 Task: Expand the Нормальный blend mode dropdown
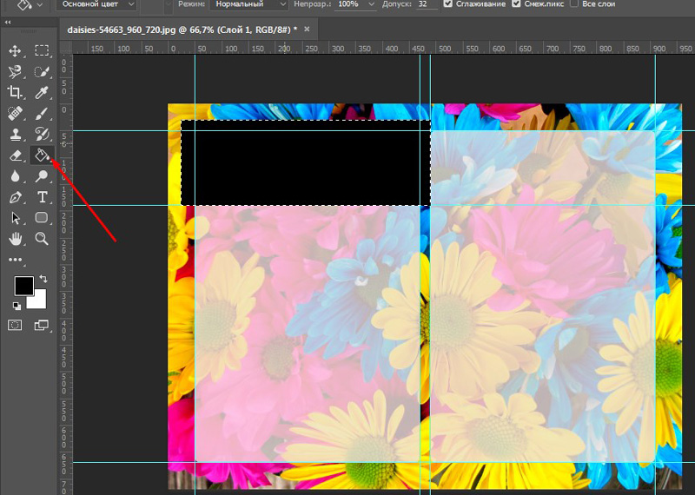coord(248,4)
